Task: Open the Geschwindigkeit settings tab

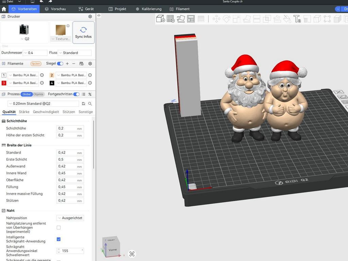Action: coord(46,112)
